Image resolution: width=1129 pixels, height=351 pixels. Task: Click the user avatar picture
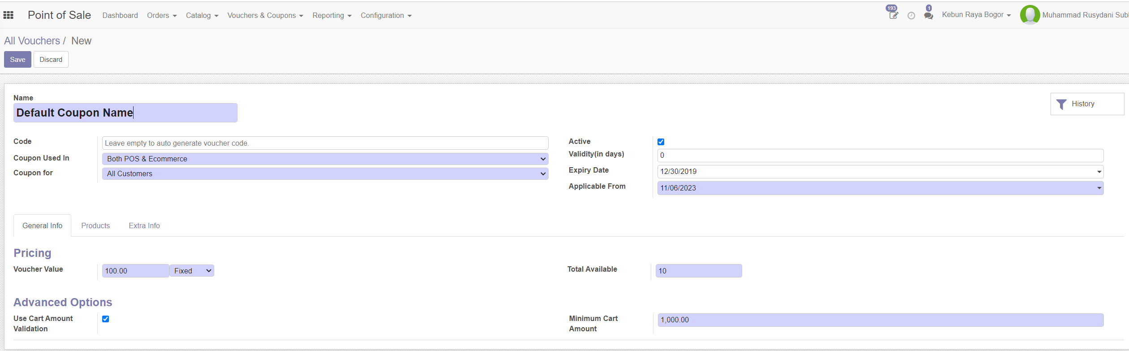coord(1030,15)
